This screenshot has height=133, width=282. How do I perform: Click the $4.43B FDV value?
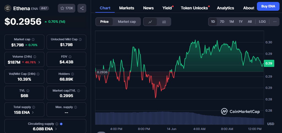click(x=66, y=62)
